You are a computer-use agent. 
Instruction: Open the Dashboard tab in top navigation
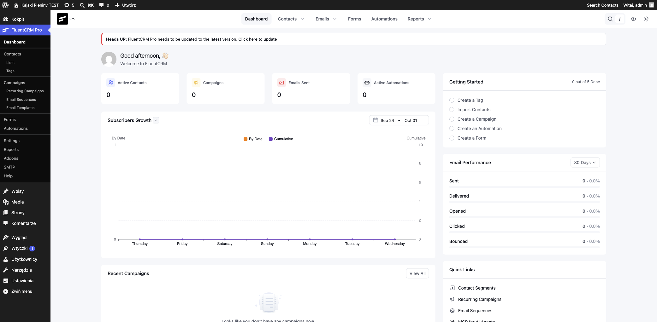(x=256, y=19)
